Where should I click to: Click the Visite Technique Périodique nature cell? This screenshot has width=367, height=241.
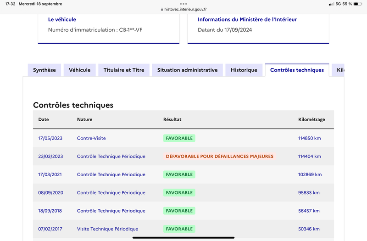click(x=107, y=229)
